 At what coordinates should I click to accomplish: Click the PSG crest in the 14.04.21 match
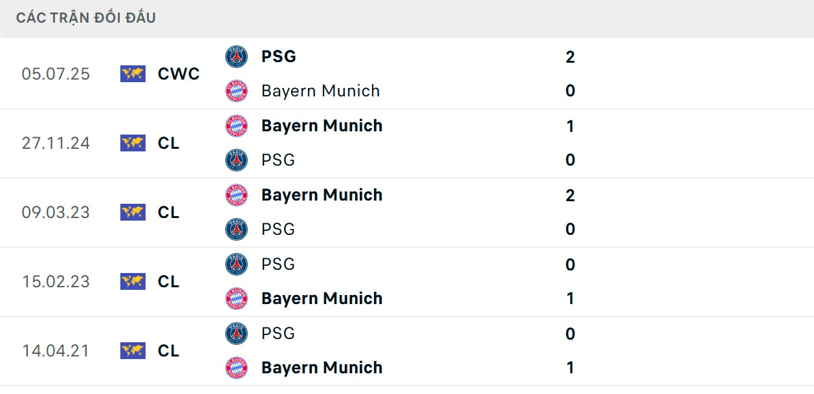[x=237, y=333]
